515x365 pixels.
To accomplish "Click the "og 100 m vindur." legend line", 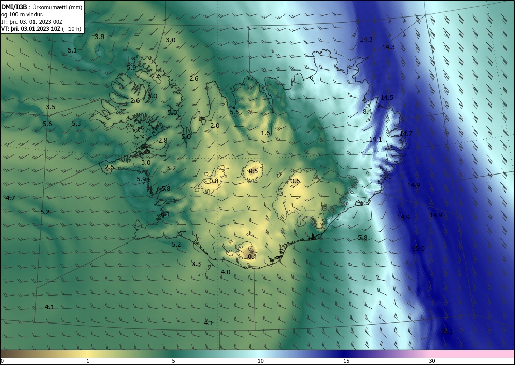I will click(22, 14).
